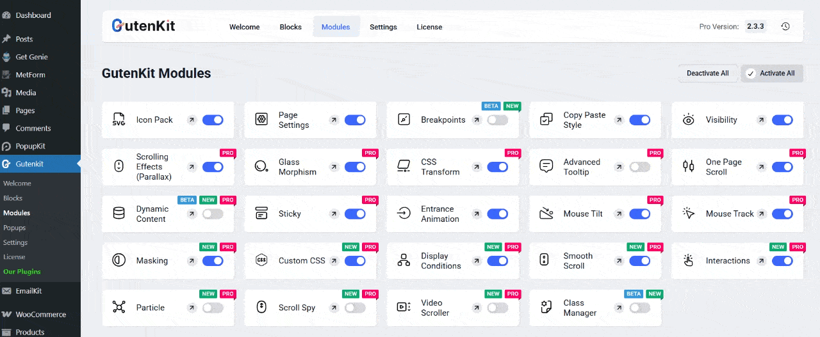820x337 pixels.
Task: Enable the Class Manager toggle
Action: [x=639, y=308]
